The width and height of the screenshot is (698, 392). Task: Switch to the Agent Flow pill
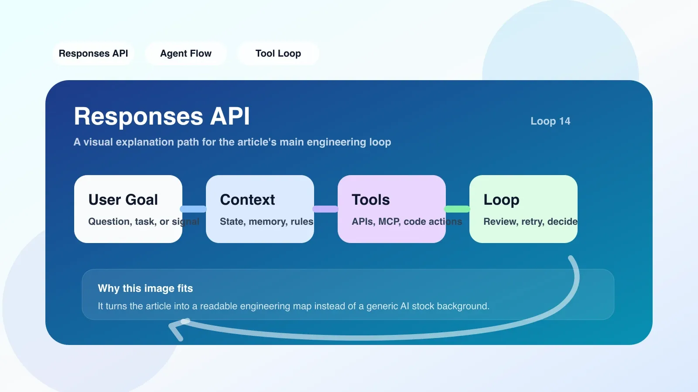click(186, 54)
